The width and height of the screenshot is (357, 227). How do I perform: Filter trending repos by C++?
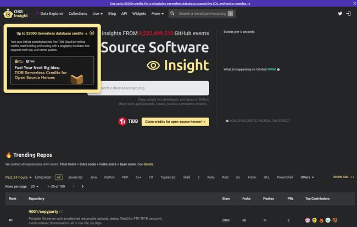[x=138, y=177]
